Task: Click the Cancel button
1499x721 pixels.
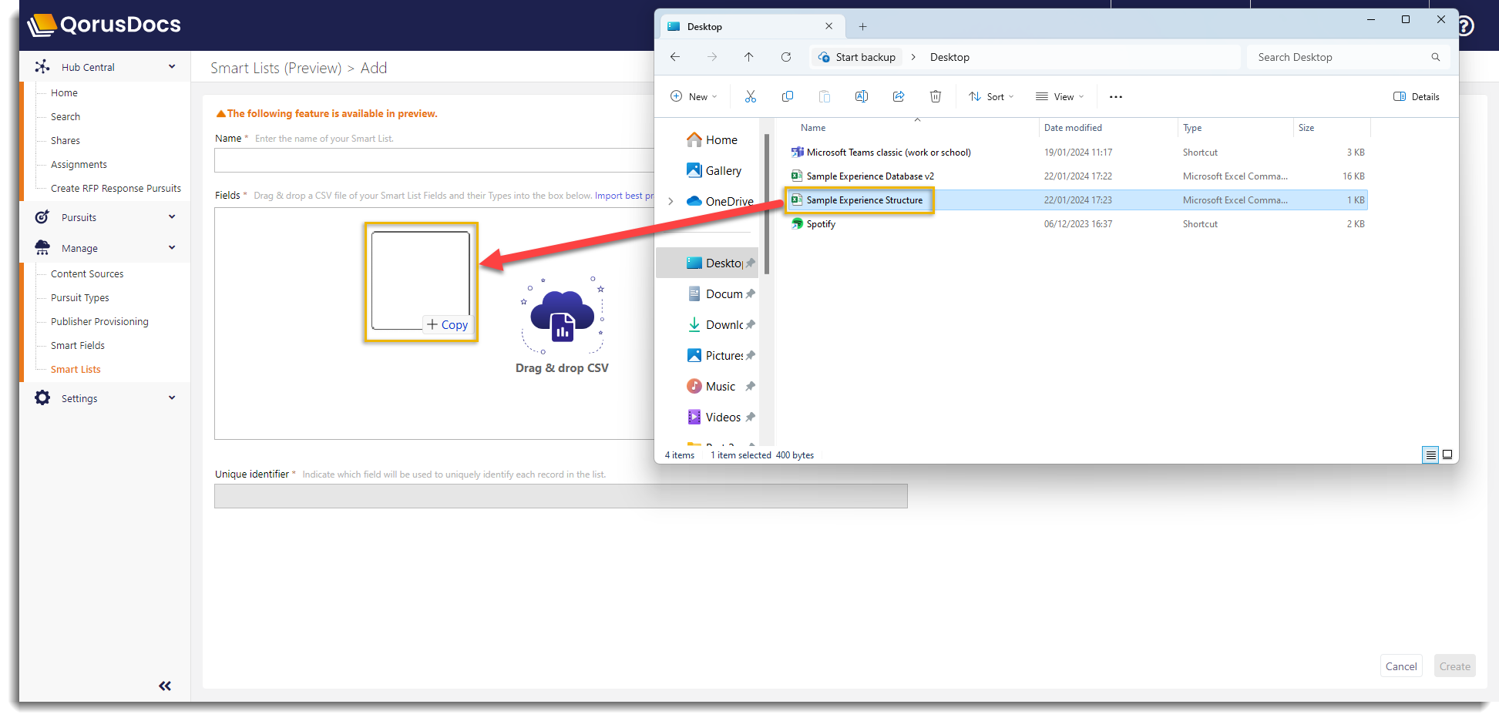Action: [x=1400, y=666]
